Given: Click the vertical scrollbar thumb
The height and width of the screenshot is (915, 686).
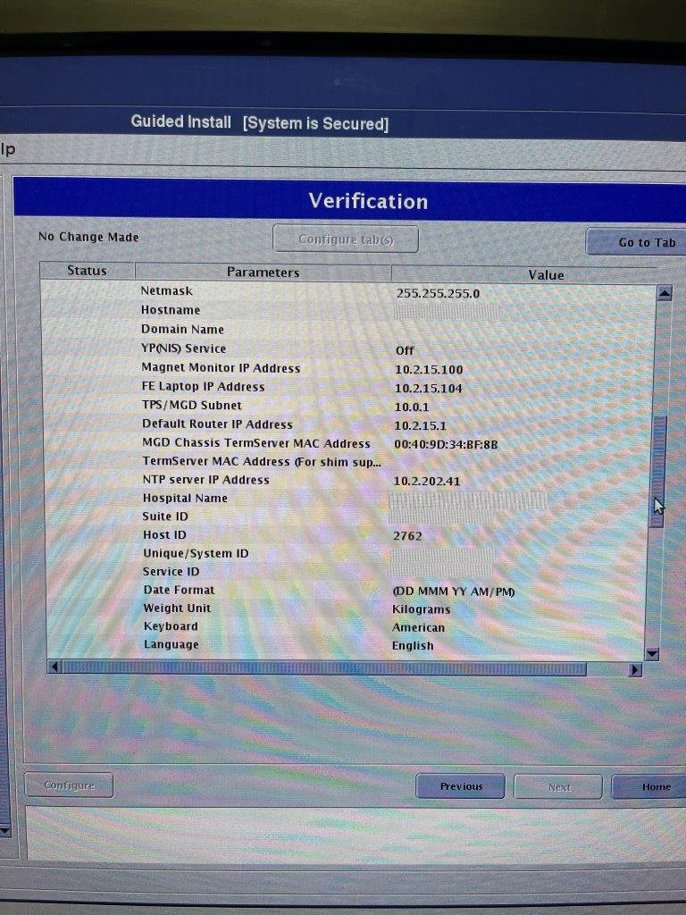Looking at the screenshot, I should point(658,469).
